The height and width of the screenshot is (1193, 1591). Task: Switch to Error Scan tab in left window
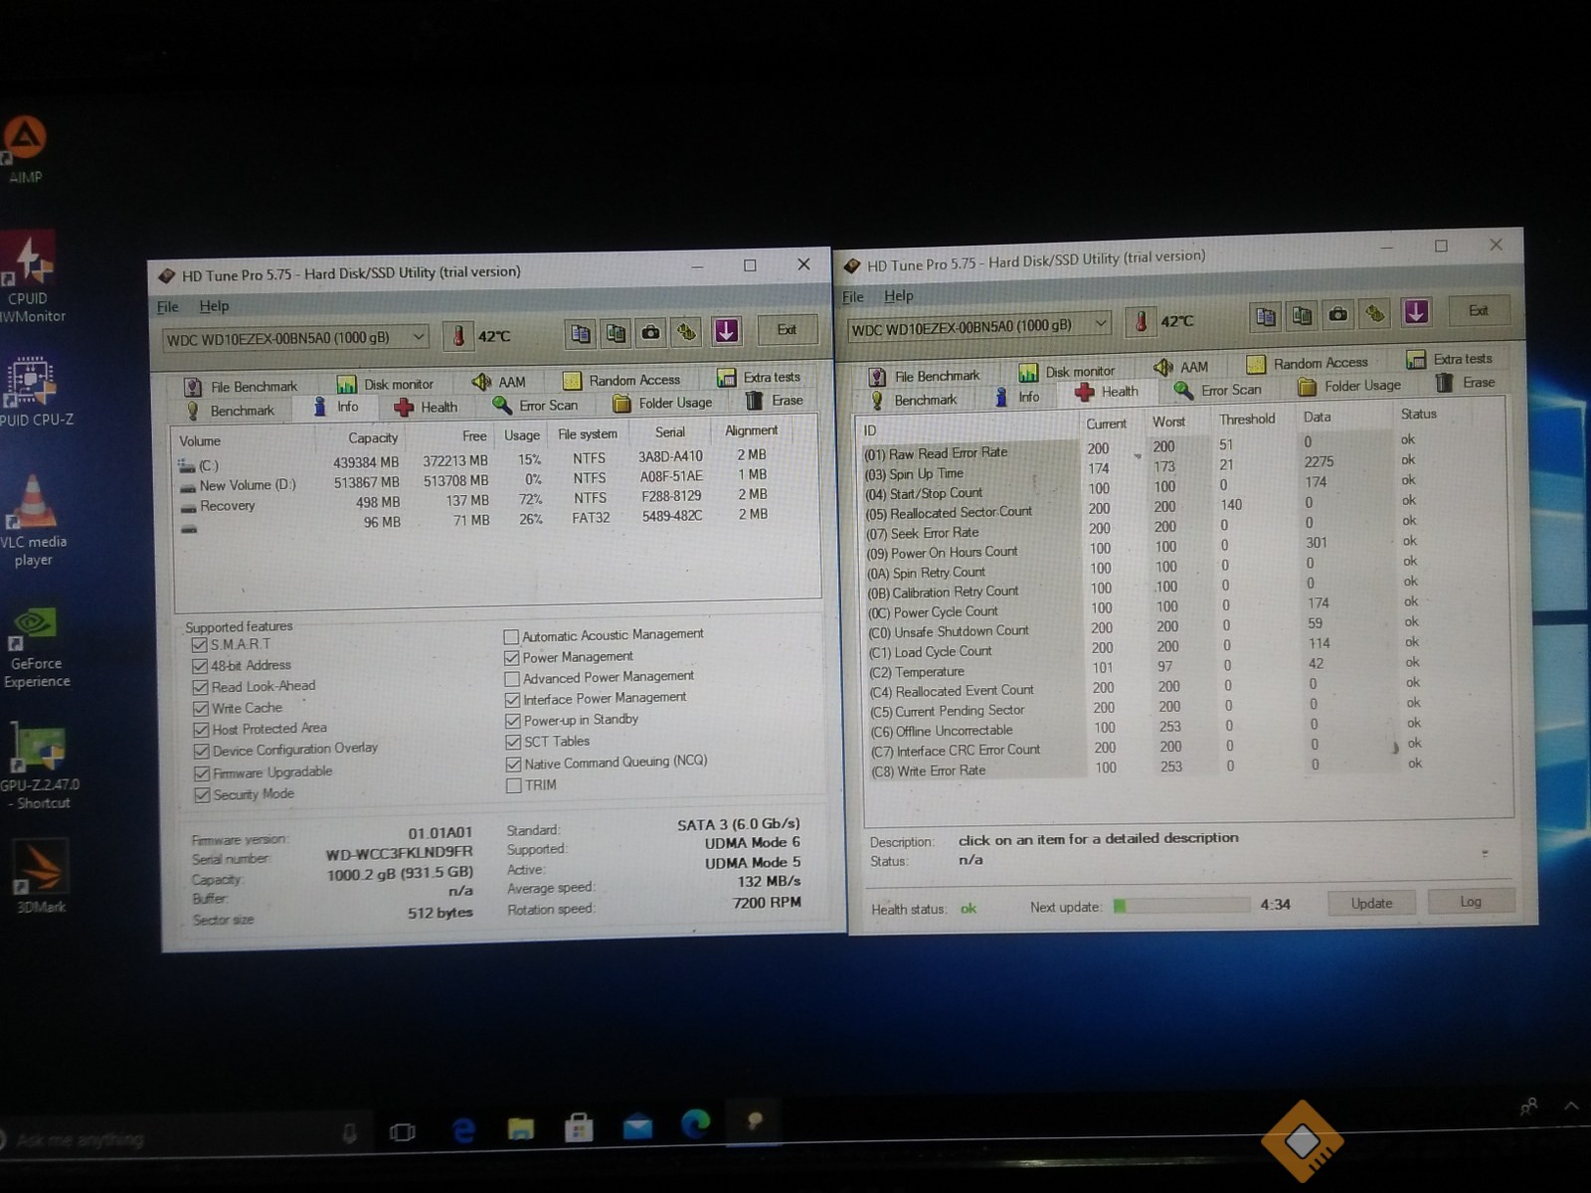tap(535, 405)
